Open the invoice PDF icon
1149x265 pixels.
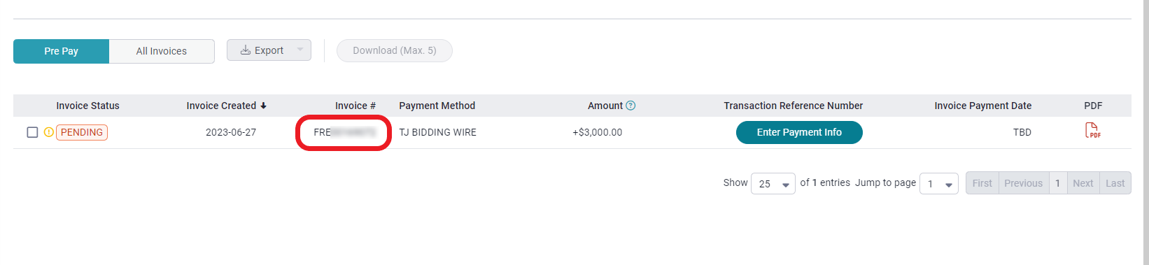[x=1092, y=131]
